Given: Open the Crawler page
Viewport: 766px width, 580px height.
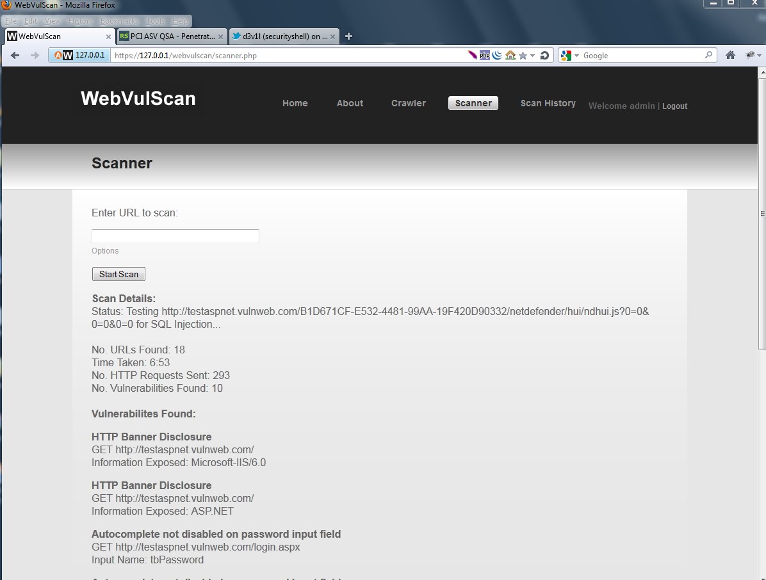Looking at the screenshot, I should coord(409,103).
